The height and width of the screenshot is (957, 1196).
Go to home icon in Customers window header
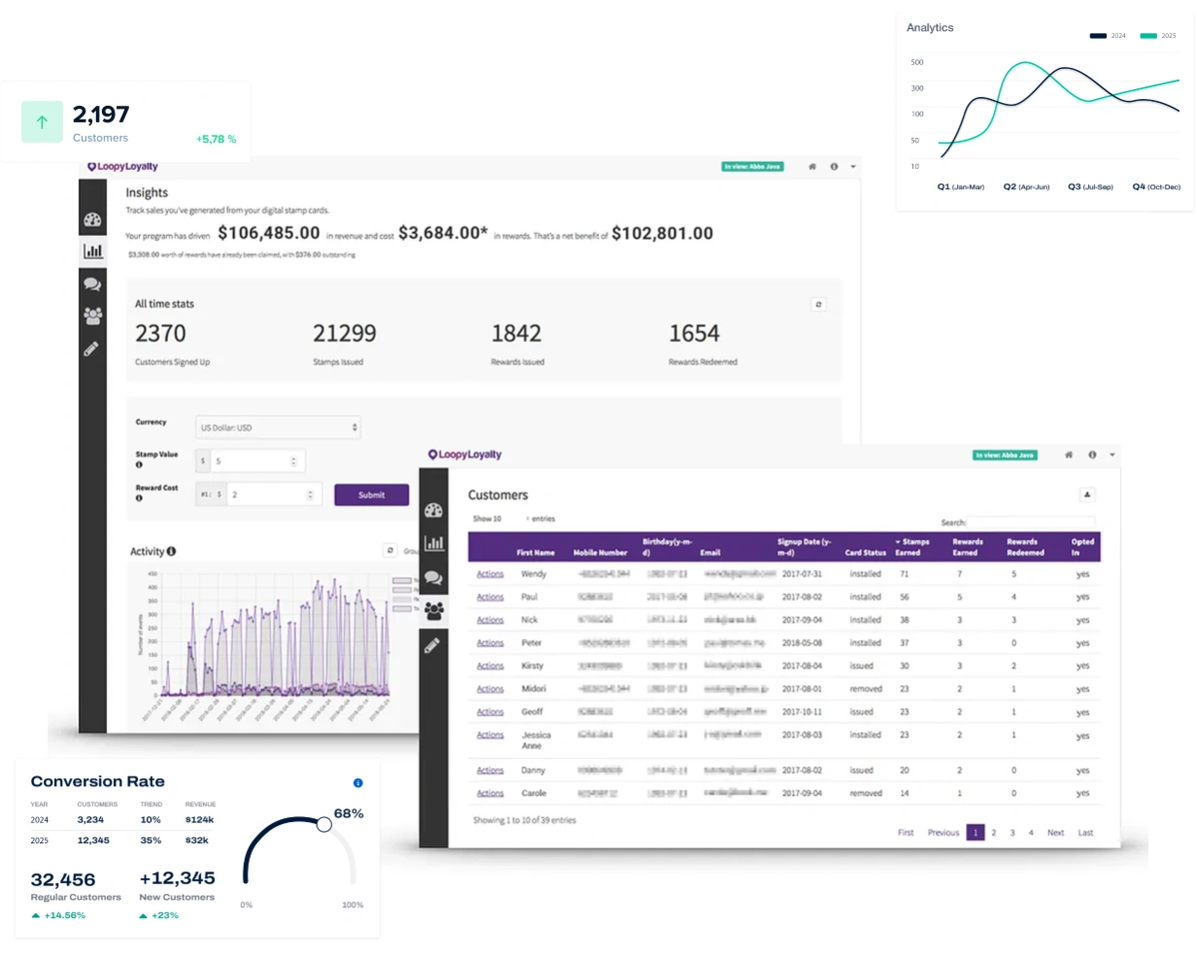click(x=1069, y=455)
